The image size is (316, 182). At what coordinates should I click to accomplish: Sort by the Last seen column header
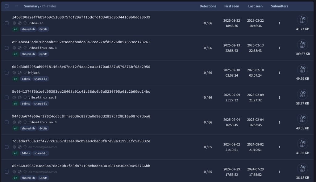click(255, 6)
